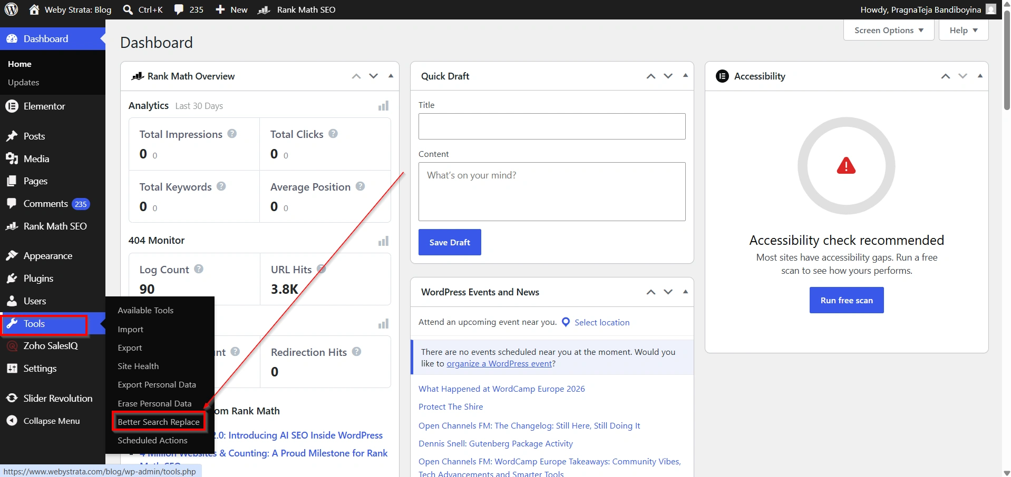Collapse WordPress Events and News panel
This screenshot has width=1011, height=477.
(x=685, y=292)
